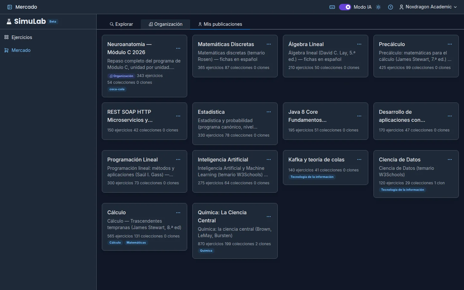The height and width of the screenshot is (290, 464).
Task: Open options for Neuroanatomía — Módulo C 2026
Action: coord(178,48)
